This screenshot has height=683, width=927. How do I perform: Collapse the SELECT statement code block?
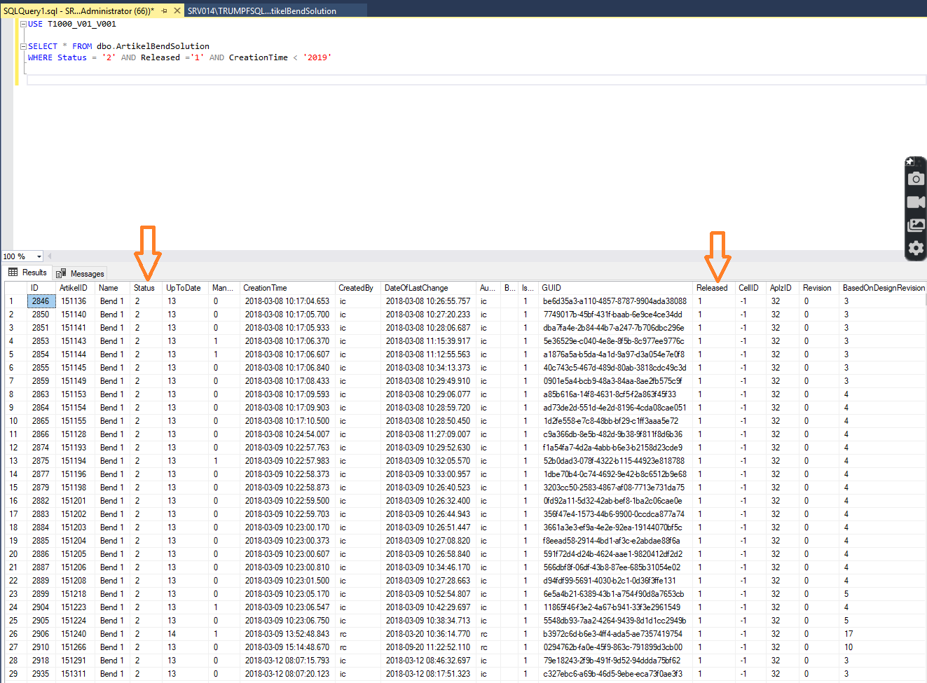tap(23, 46)
